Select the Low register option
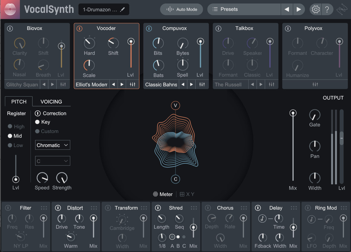This screenshot has width=351, height=252. (15, 145)
